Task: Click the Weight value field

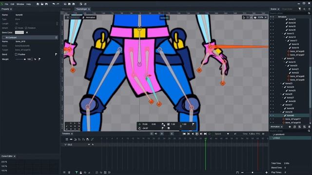Action: pos(29,59)
